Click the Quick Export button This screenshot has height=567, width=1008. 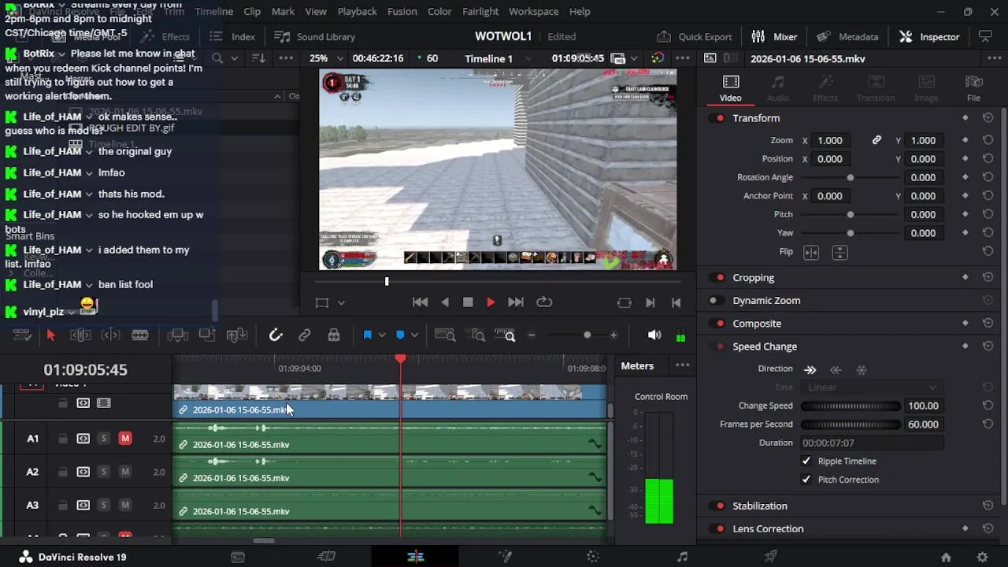695,36
